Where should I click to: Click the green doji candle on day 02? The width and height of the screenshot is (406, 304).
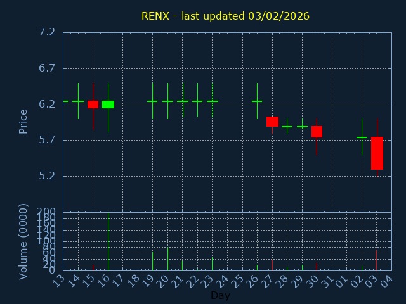(362, 137)
